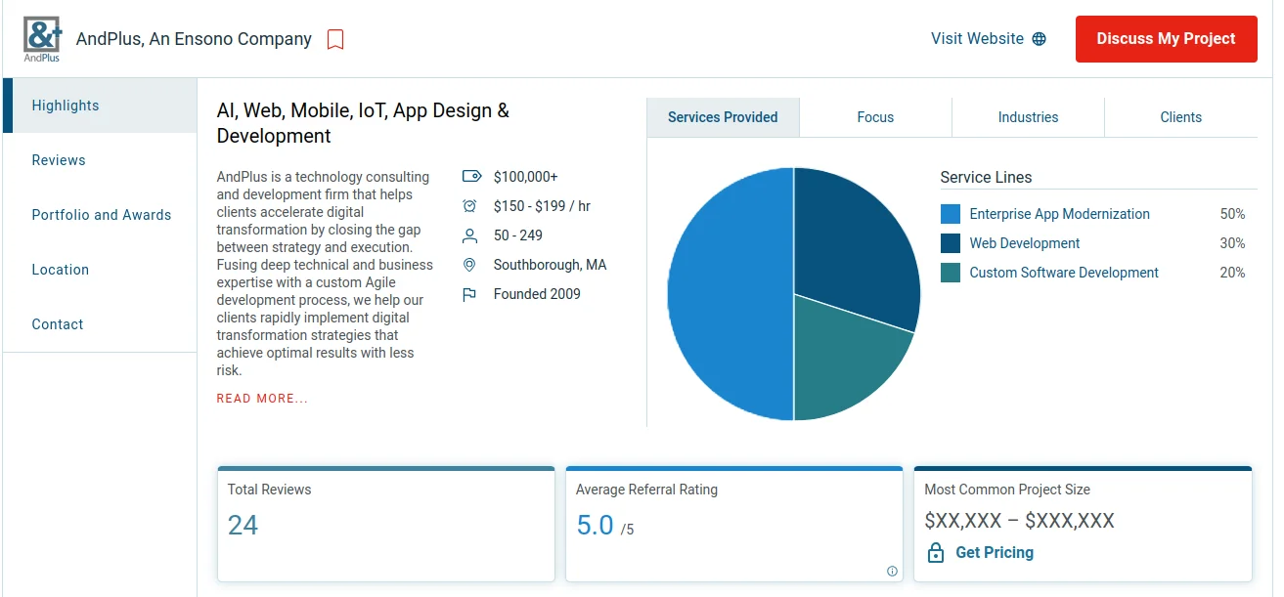Click the Get Pricing link
Viewport: 1284px width, 597px height.
pyautogui.click(x=995, y=552)
